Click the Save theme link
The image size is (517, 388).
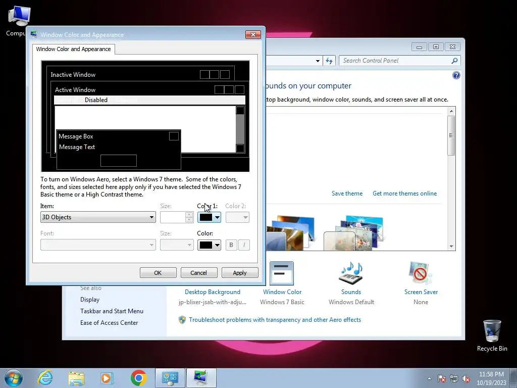click(347, 193)
